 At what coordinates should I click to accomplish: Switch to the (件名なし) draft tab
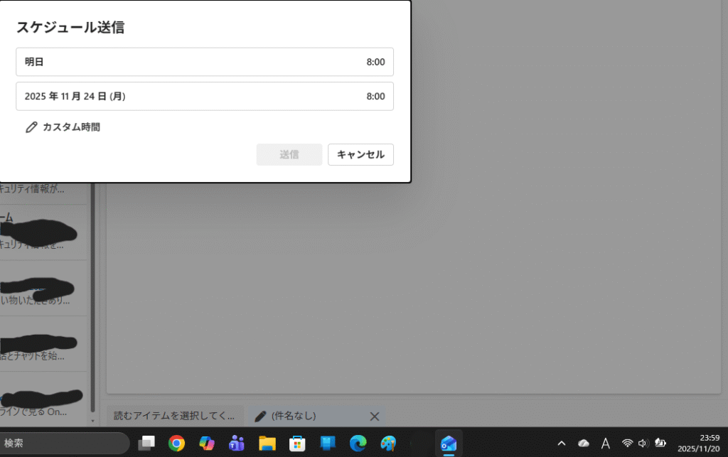(306, 416)
